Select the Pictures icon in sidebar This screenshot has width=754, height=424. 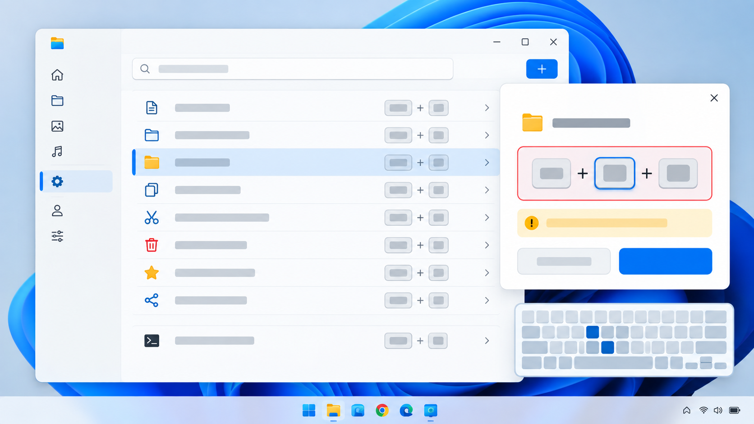click(x=57, y=126)
